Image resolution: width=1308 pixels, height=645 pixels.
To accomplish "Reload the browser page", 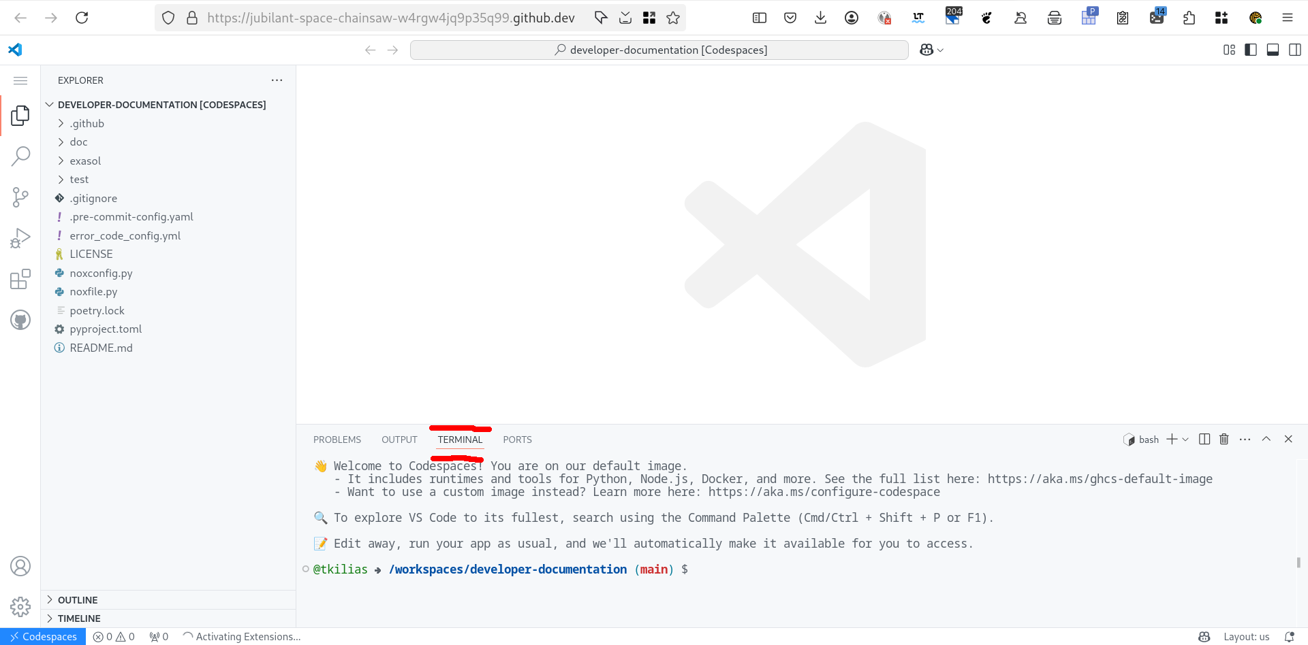I will [x=82, y=18].
